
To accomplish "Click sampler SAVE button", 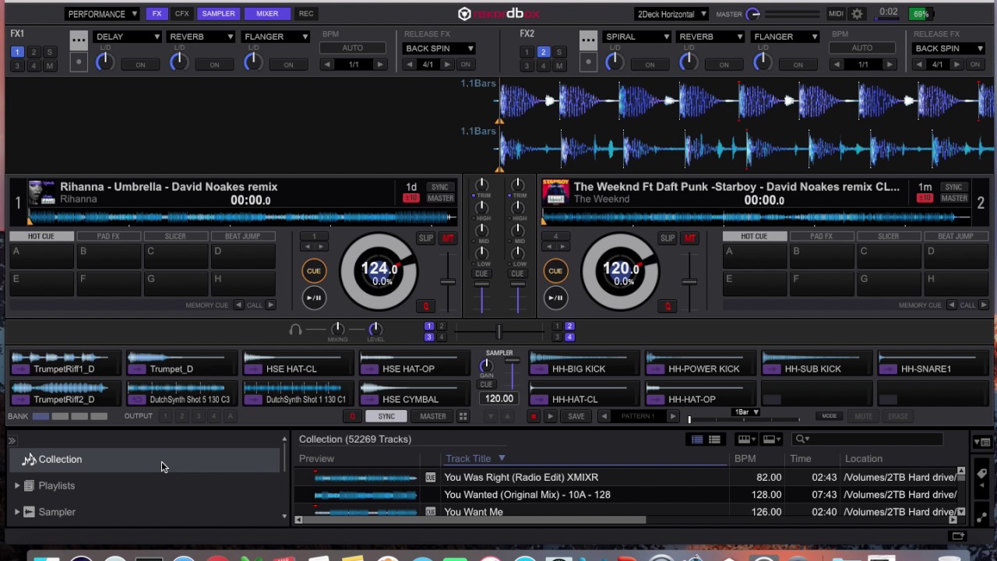I will (x=576, y=417).
